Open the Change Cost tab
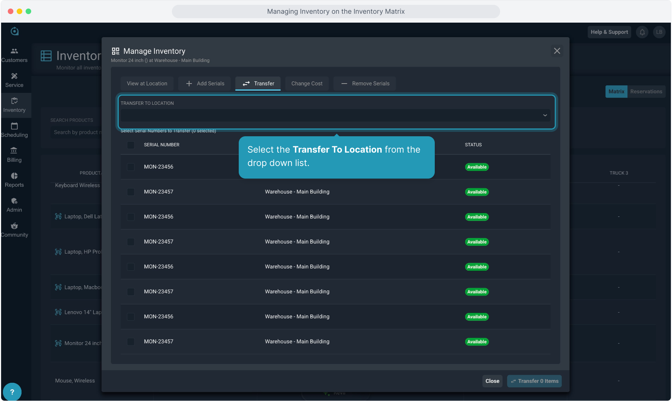Viewport: 672px width, 401px height. pos(307,84)
